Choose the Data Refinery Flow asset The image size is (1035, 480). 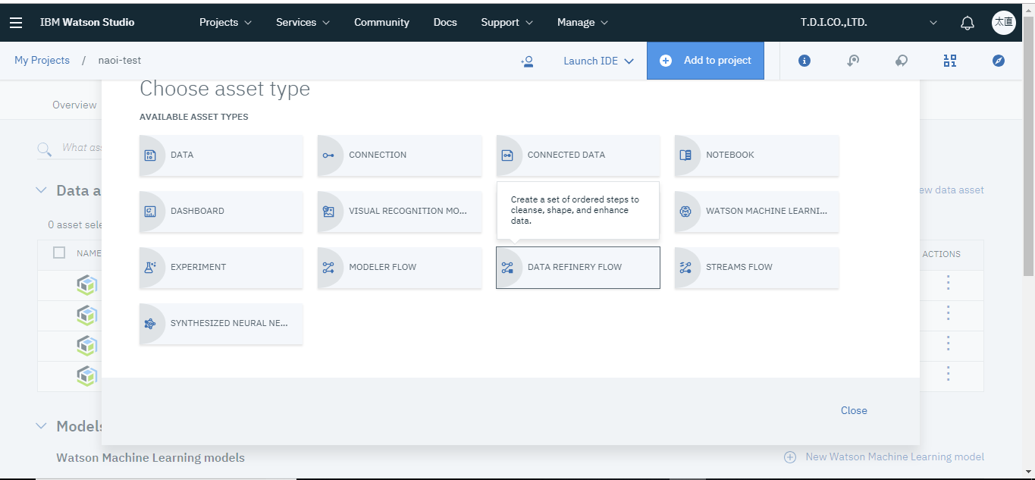coord(578,267)
